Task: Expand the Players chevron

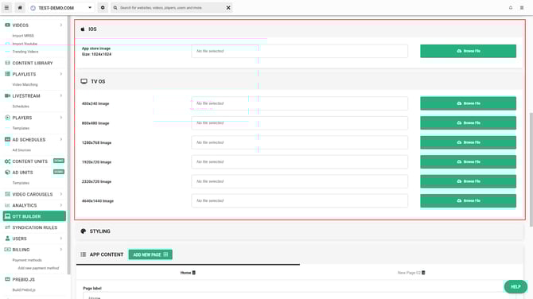Action: coord(61,118)
